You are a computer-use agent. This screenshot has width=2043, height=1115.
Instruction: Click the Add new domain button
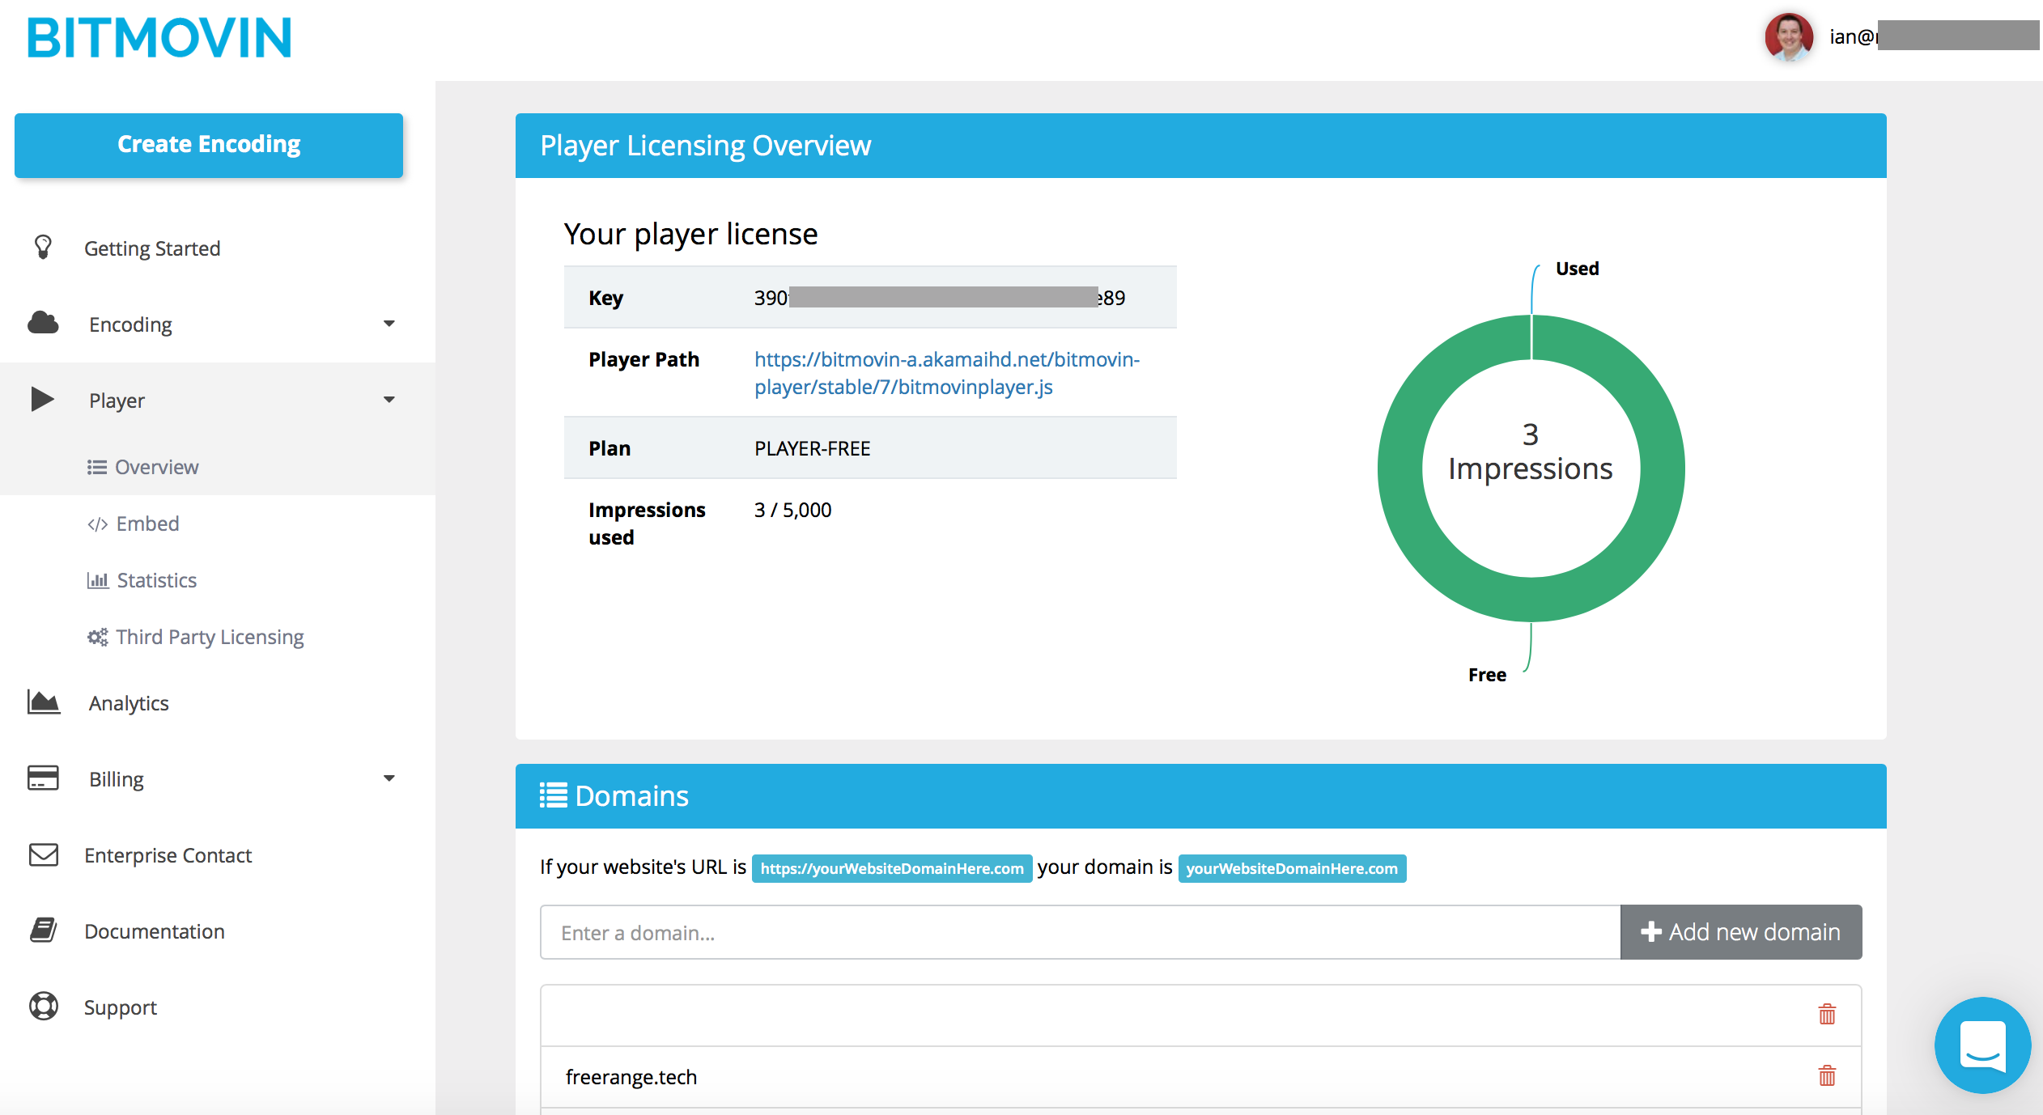pyautogui.click(x=1740, y=931)
